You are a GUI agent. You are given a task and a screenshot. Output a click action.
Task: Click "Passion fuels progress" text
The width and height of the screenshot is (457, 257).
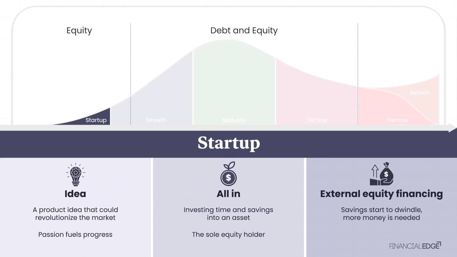tap(75, 235)
